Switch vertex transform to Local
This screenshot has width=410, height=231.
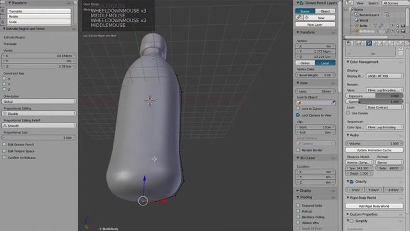(325, 63)
